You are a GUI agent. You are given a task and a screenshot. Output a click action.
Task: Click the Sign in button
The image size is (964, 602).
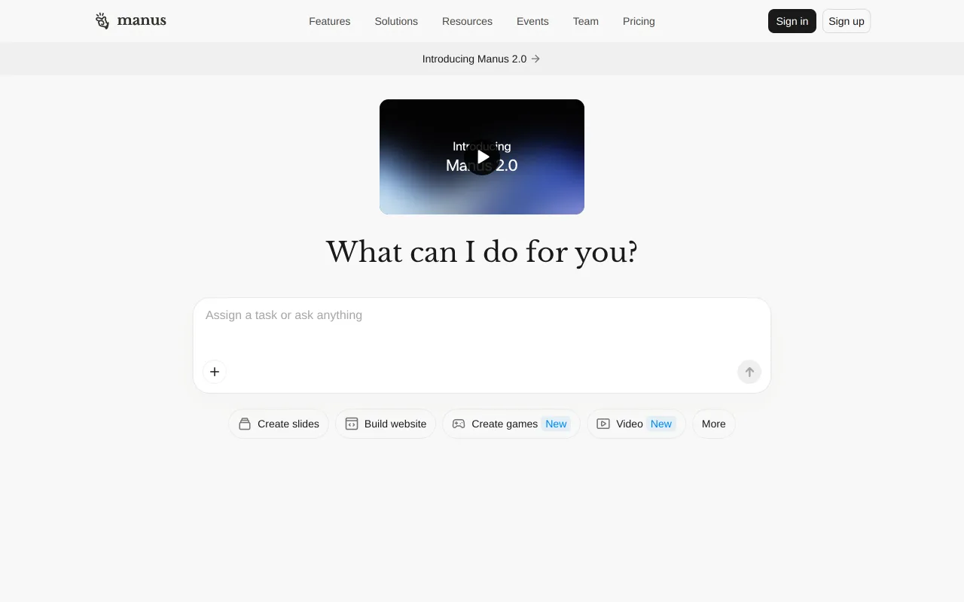point(792,21)
